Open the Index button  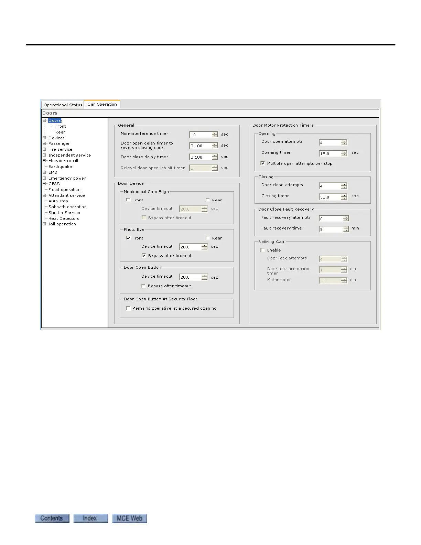click(x=91, y=518)
